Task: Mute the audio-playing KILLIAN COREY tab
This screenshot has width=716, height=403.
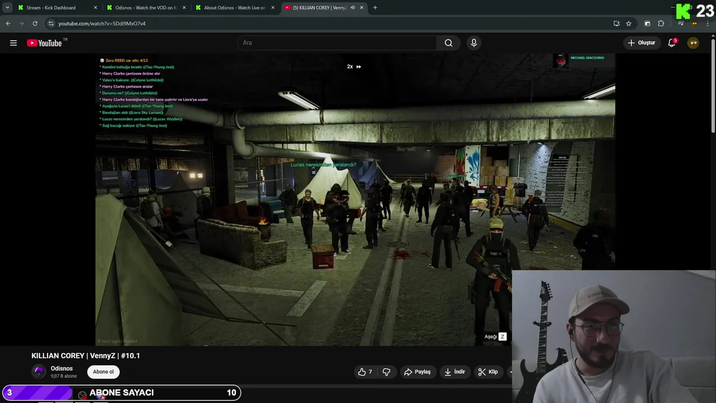Action: click(x=352, y=8)
